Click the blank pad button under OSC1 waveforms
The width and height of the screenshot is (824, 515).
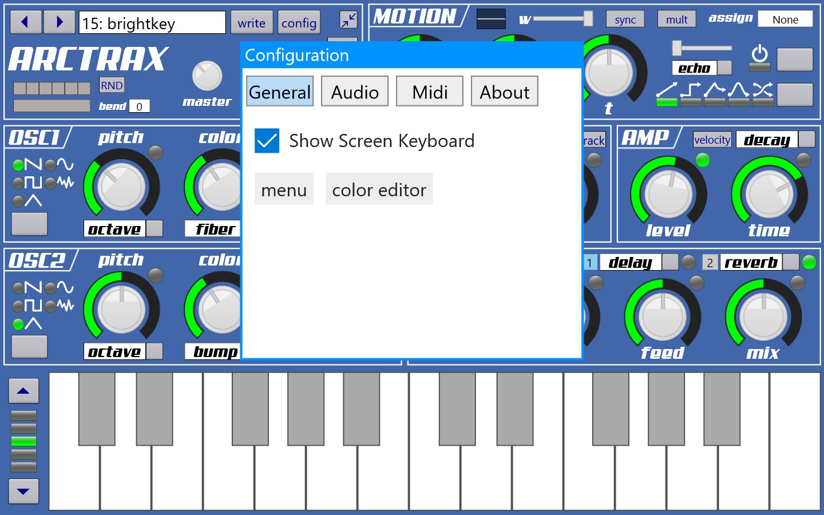tap(29, 224)
